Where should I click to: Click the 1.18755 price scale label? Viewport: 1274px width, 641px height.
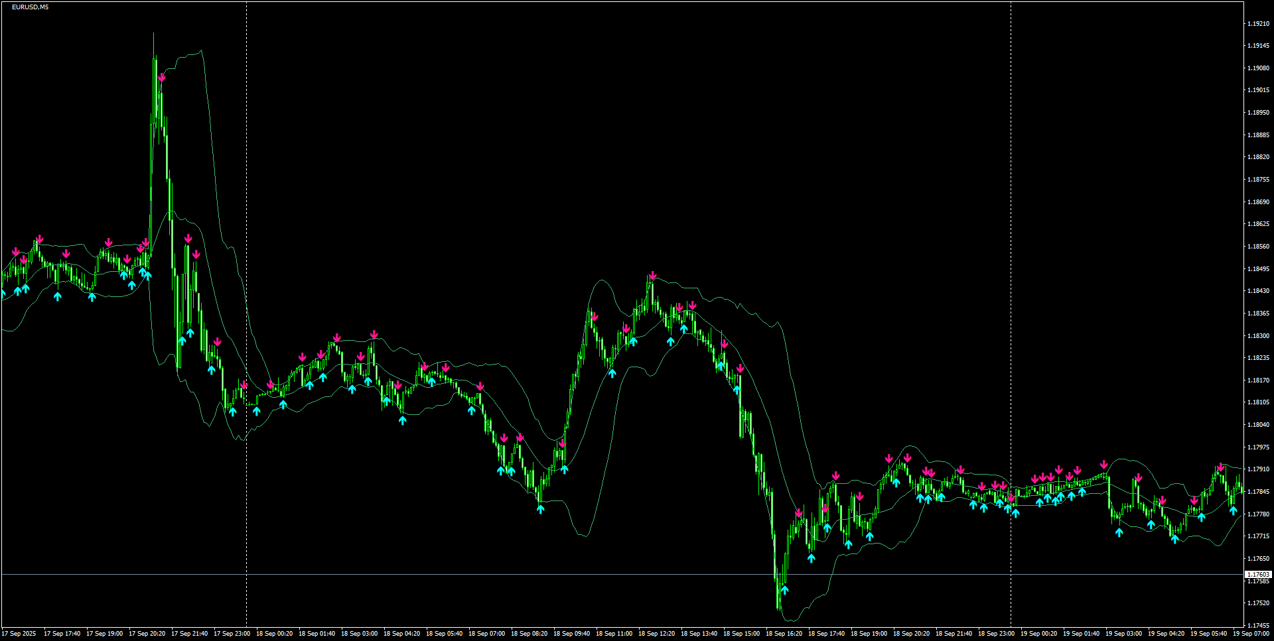click(1258, 180)
